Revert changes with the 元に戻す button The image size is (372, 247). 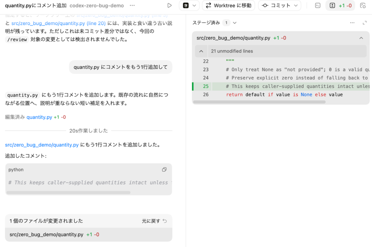click(154, 221)
